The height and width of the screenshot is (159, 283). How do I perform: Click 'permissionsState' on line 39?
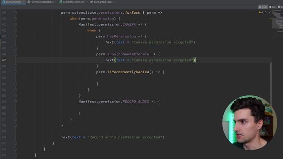click(x=79, y=13)
